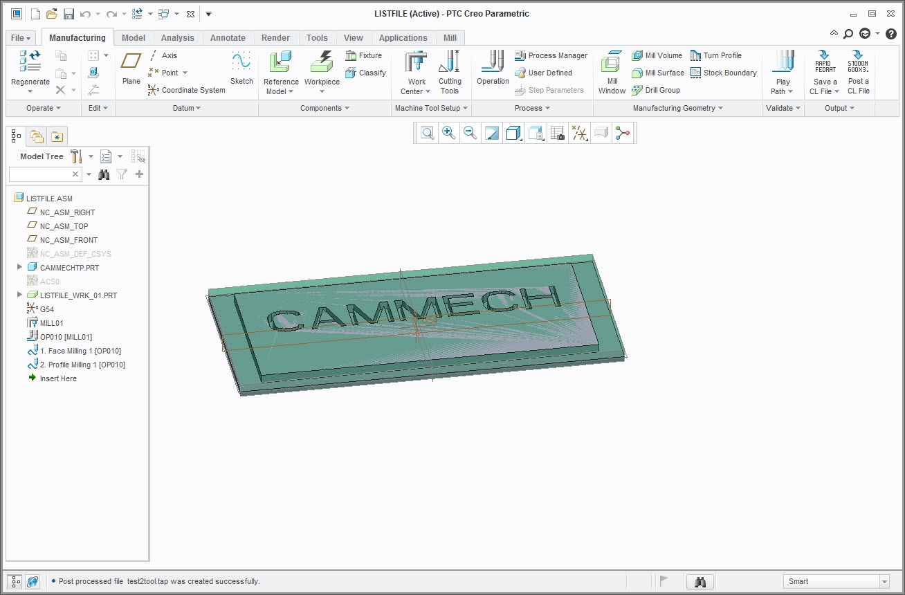Expand the Validate group dropdown
This screenshot has height=595, width=905.
click(x=783, y=108)
